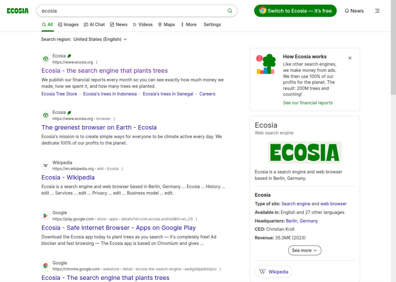Click the Ecosia logo in top left corner
Screen dimensions: 396x282
coord(18,11)
